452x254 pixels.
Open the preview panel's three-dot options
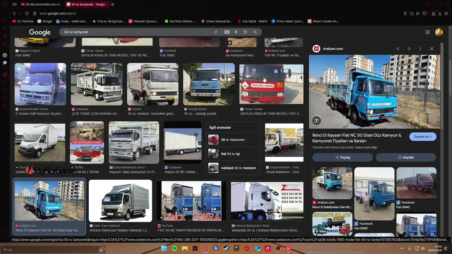coord(420,49)
